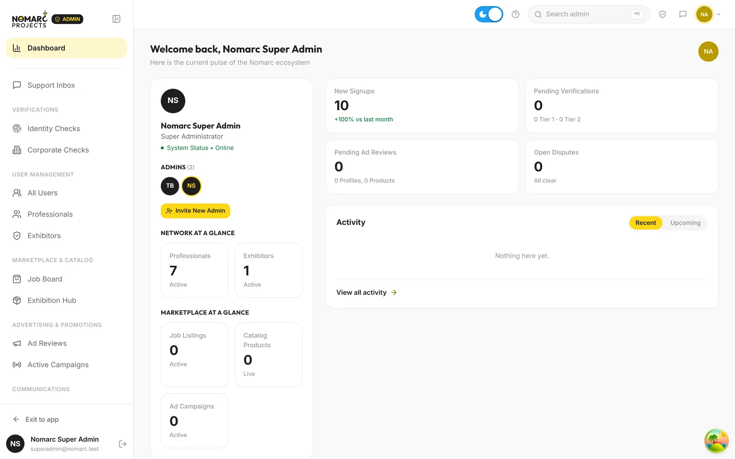Click the NS admin avatar under Admins
735x459 pixels.
click(x=192, y=186)
